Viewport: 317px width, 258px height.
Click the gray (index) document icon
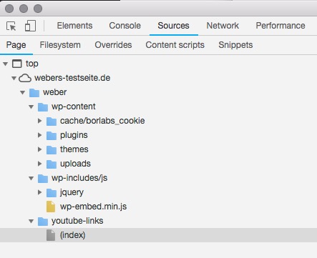(51, 235)
